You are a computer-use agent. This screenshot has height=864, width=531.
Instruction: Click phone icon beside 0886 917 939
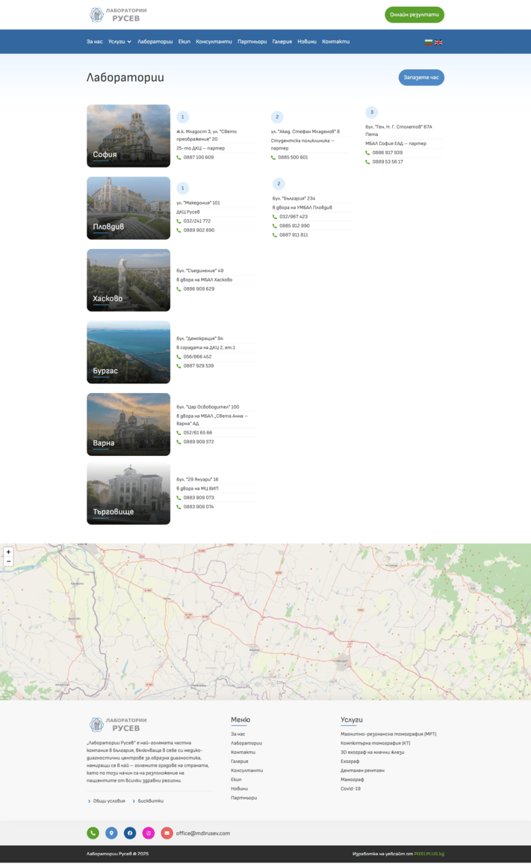tap(367, 152)
